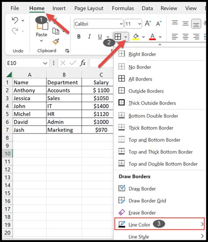Switch to the Page Layout tab

(89, 8)
